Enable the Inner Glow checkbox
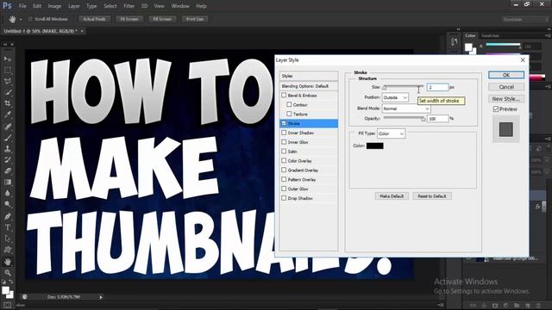Viewport: 552px width, 310px height. pyautogui.click(x=284, y=142)
